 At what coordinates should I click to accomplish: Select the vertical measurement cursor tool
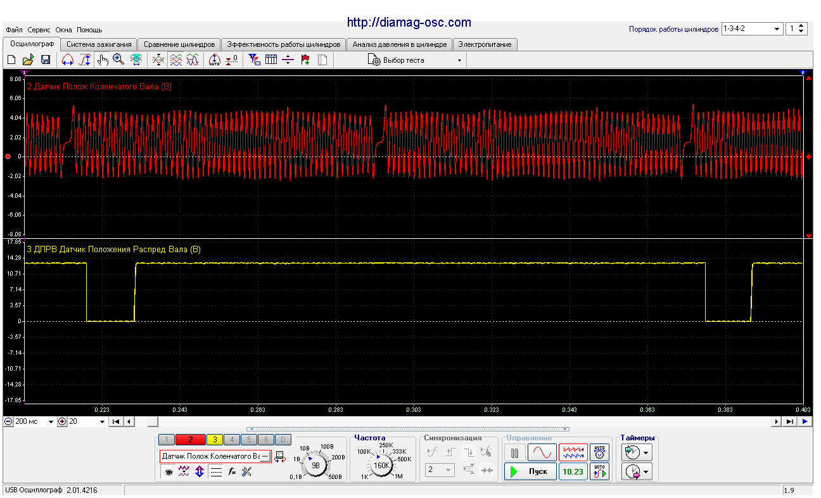[x=84, y=60]
